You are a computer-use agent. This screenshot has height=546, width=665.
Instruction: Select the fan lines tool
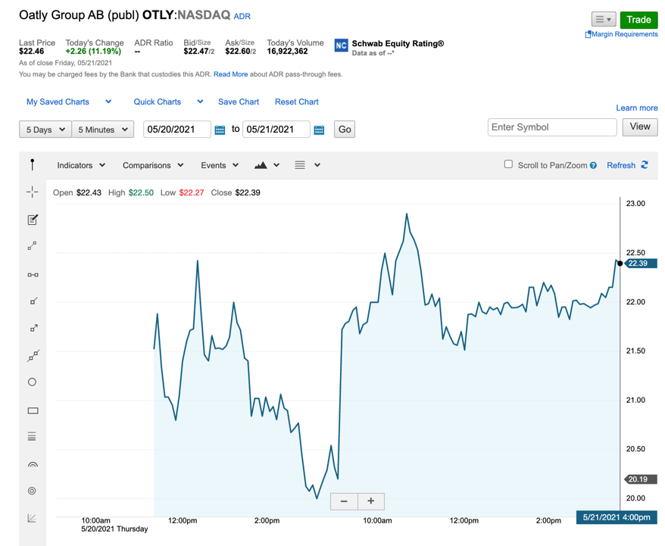click(x=32, y=518)
